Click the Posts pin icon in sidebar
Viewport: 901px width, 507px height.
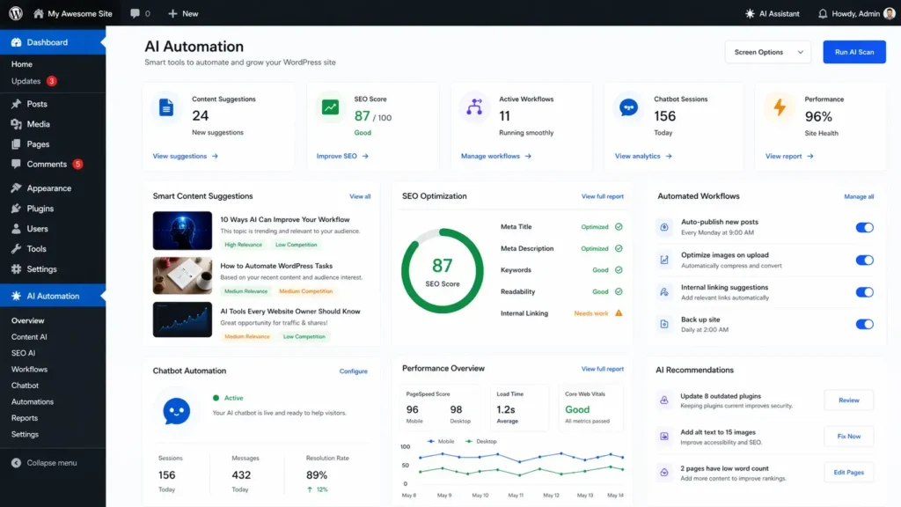16,104
